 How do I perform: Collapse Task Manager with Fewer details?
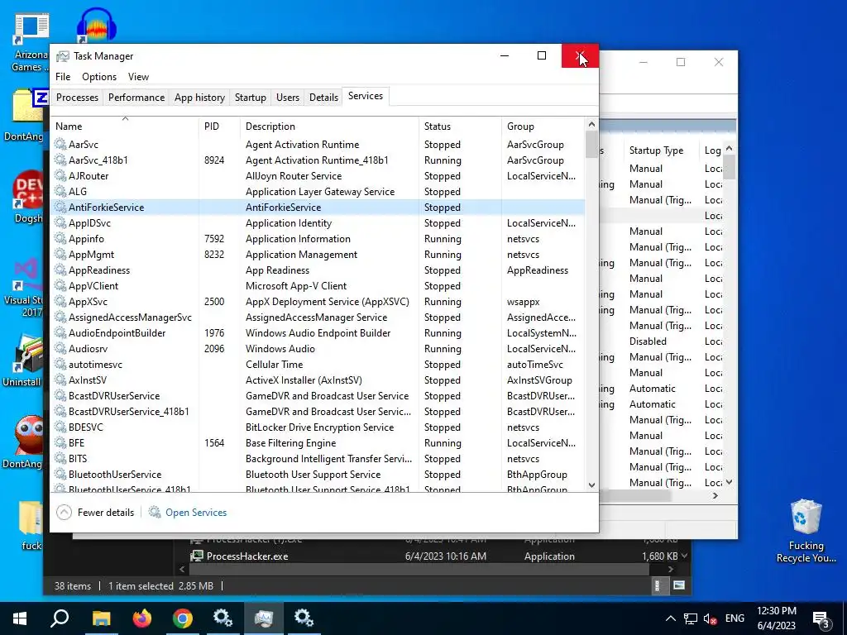click(x=96, y=512)
